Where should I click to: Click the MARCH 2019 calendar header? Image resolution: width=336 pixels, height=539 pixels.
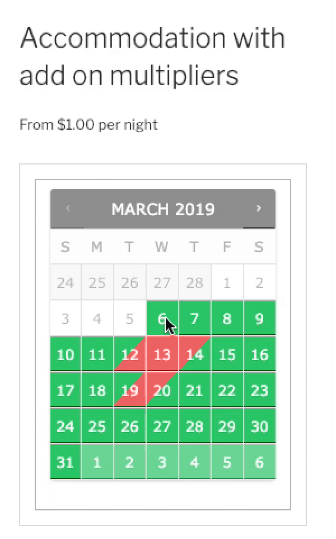164,209
